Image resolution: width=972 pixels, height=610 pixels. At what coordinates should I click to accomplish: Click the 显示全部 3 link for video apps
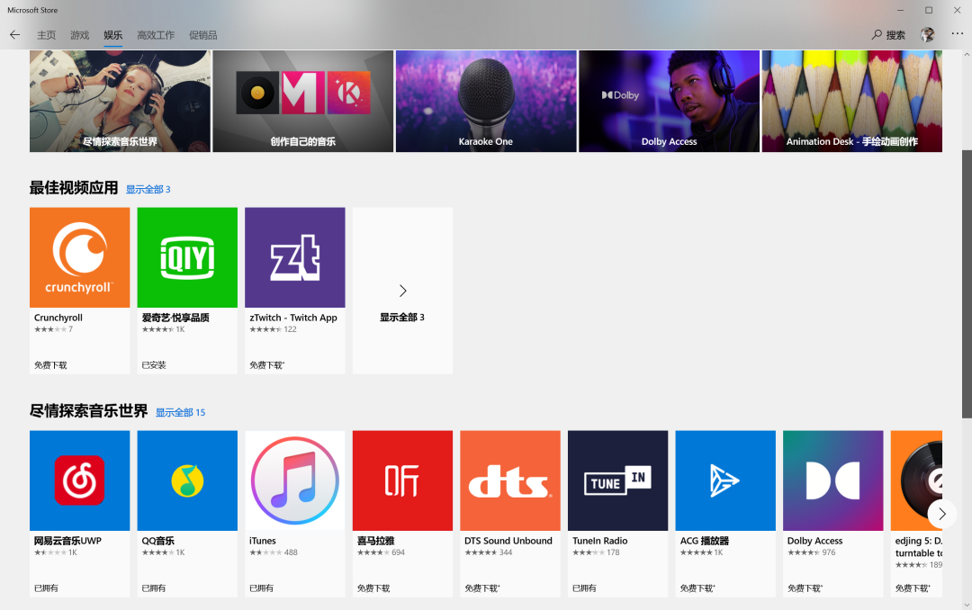coord(148,189)
